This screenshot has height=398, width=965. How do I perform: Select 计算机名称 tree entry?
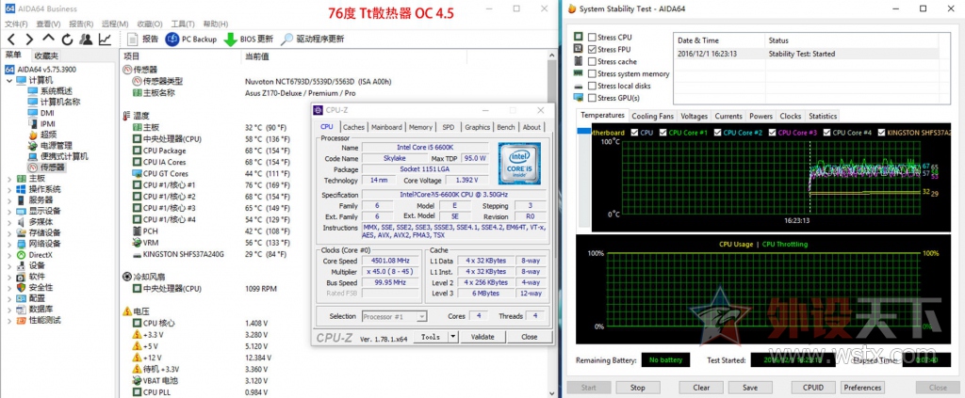click(60, 102)
